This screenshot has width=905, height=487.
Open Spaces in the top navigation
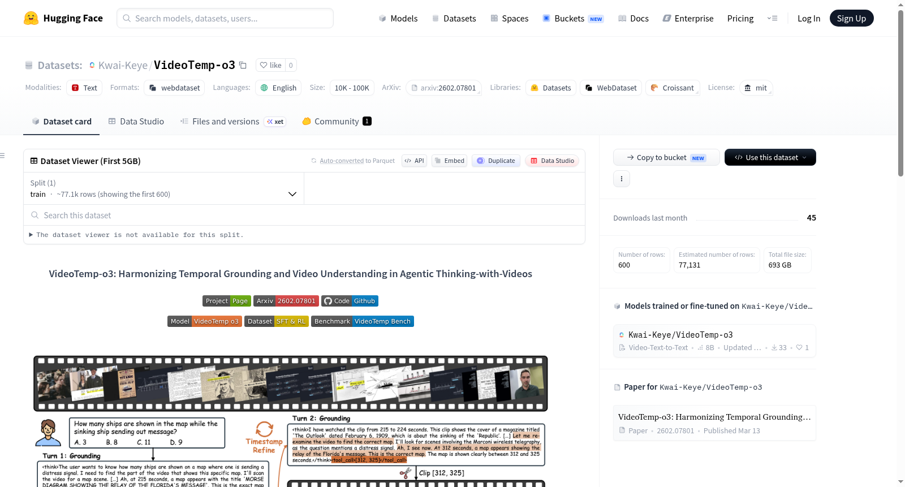509,18
